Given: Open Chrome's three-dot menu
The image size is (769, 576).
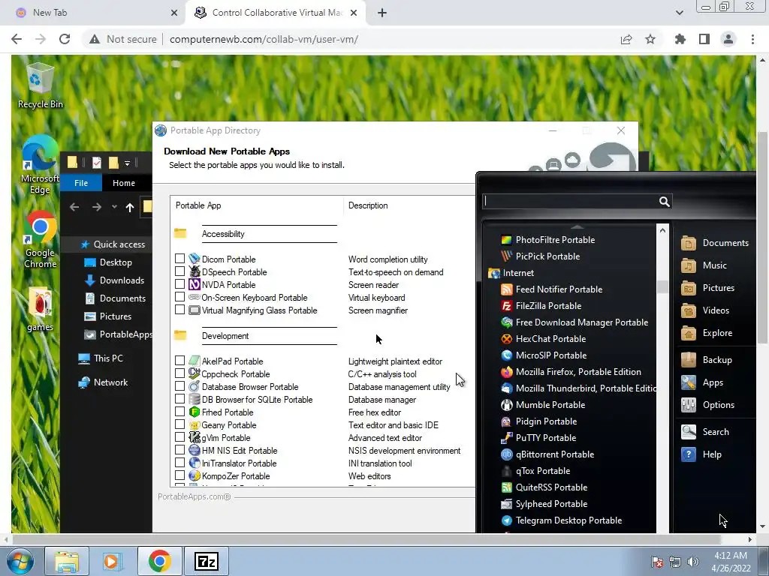Looking at the screenshot, I should click(x=752, y=39).
